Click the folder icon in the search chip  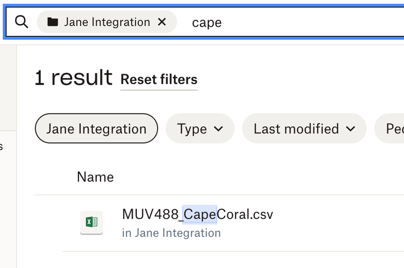[x=52, y=22]
